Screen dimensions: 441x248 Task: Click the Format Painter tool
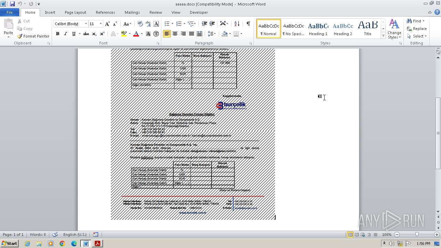click(x=33, y=36)
